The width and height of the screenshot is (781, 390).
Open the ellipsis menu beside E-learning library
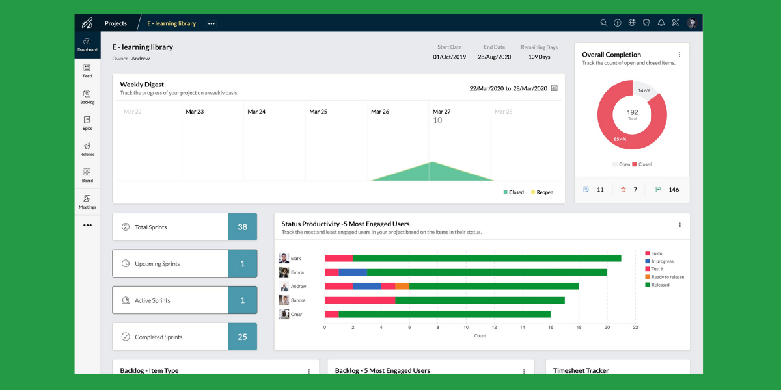[x=211, y=23]
